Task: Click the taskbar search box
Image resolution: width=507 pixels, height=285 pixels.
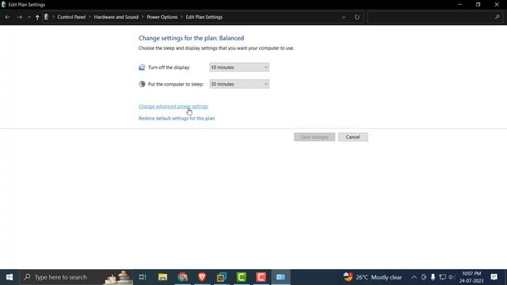Action: pos(76,277)
